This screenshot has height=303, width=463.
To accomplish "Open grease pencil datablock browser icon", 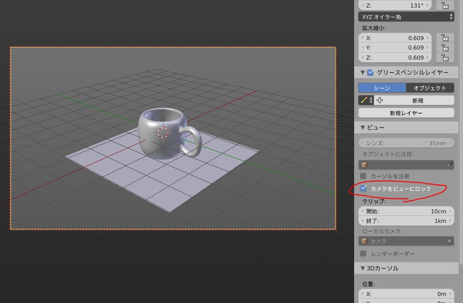I will pos(366,100).
